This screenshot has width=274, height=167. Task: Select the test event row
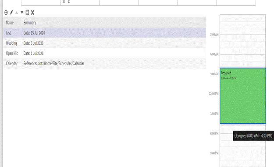tap(104, 33)
